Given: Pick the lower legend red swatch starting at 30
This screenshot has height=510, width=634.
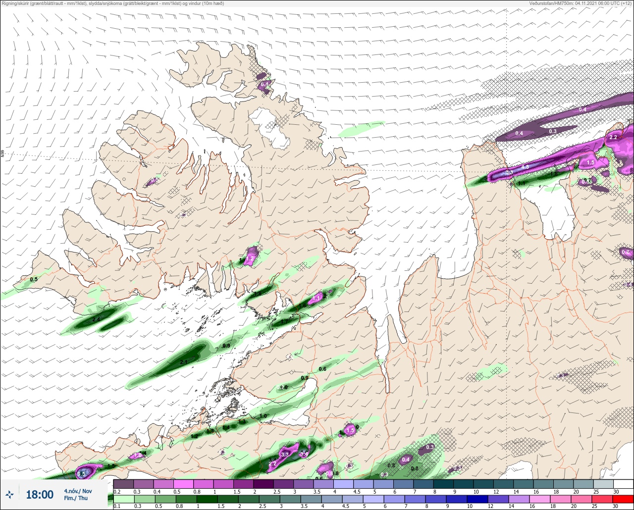Looking at the screenshot, I should point(623,499).
